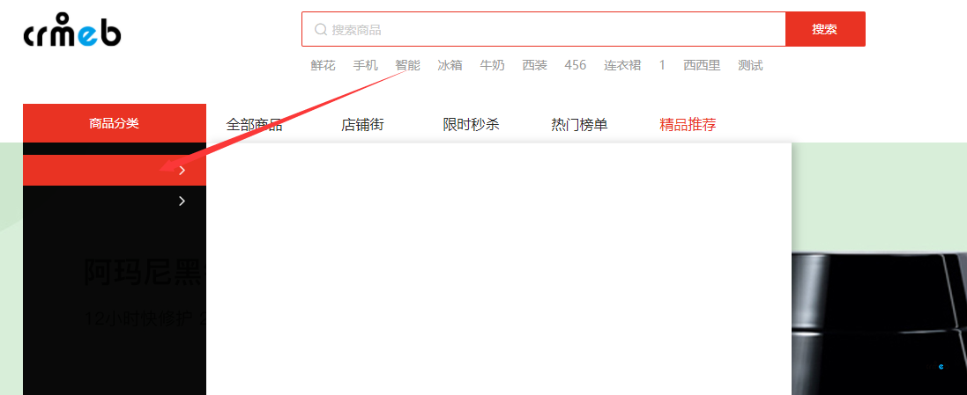The image size is (967, 395).
Task: Expand the red highlighted category row chevron
Action: [x=182, y=171]
